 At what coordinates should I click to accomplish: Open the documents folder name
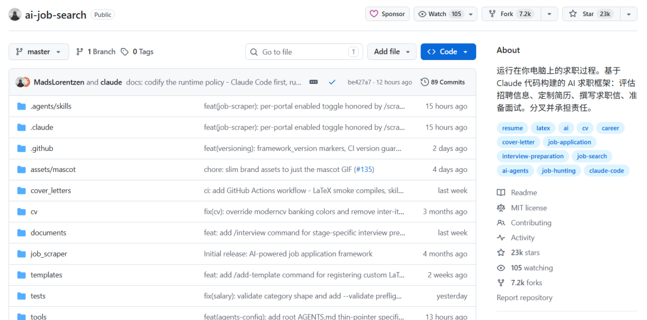[49, 233]
